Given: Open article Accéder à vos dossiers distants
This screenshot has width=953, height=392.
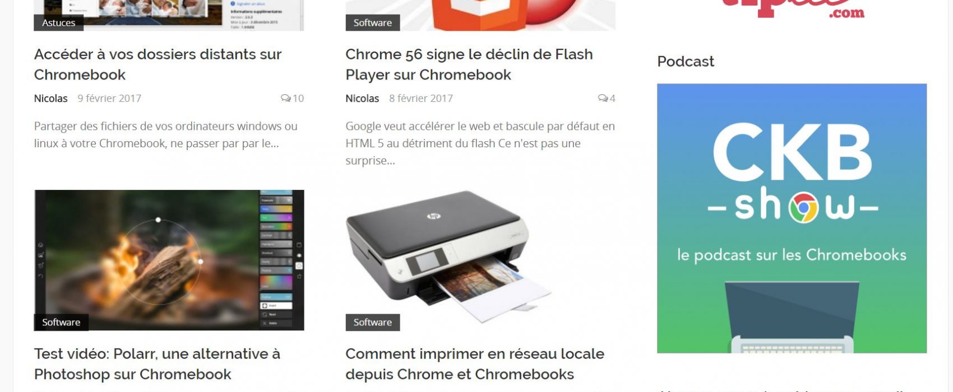Looking at the screenshot, I should point(158,64).
